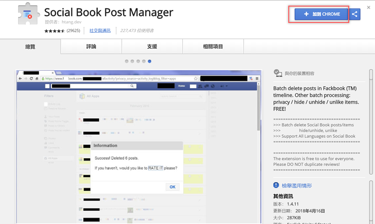This screenshot has height=224, width=375.
Task: Click the 檢舉濫用情形 report abuse link
Action: point(297,186)
